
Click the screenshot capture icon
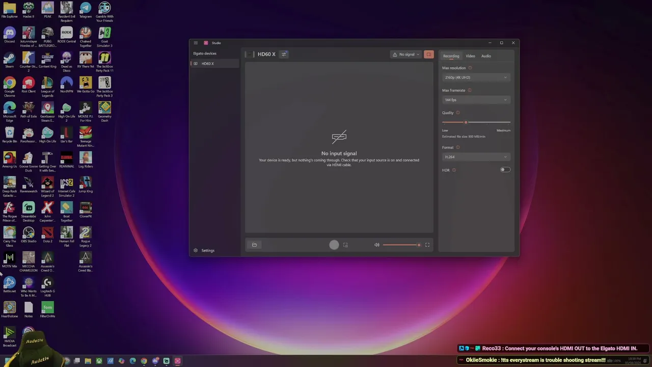coord(345,245)
